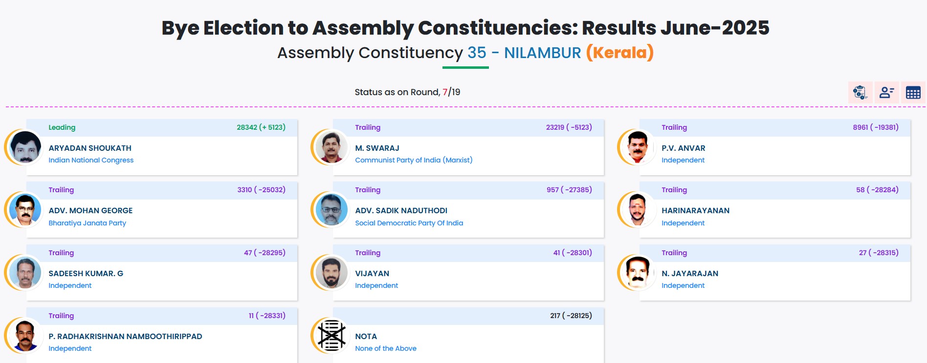Image resolution: width=927 pixels, height=363 pixels.
Task: Open the ARYADAN SHOUKATH candidate name
Action: point(90,148)
